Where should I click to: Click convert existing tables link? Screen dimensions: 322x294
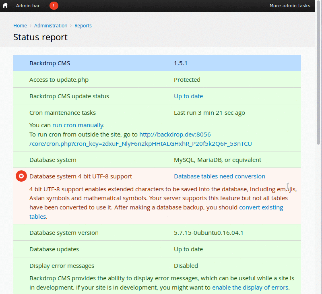coord(261,207)
